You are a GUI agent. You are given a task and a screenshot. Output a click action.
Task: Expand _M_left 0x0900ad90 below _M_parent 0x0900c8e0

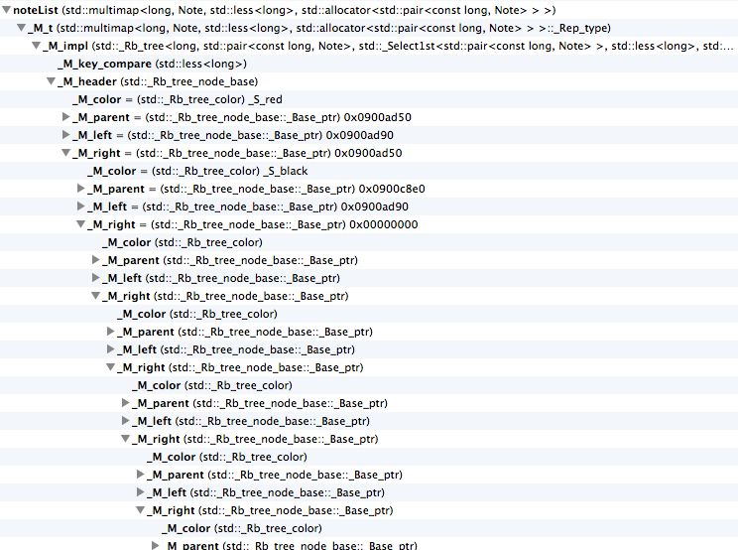click(x=81, y=206)
